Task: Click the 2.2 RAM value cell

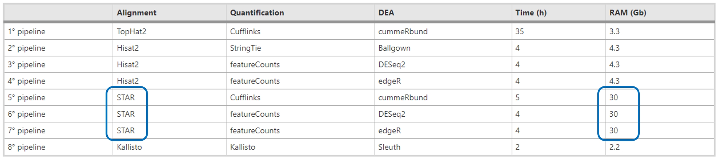Action: coord(614,147)
